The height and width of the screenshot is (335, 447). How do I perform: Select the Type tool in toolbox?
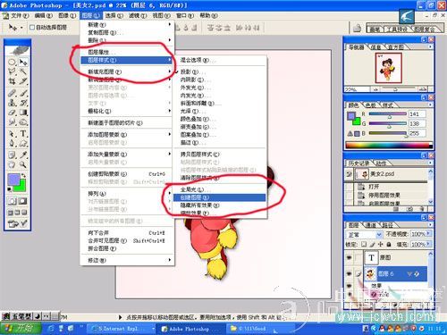[23, 134]
